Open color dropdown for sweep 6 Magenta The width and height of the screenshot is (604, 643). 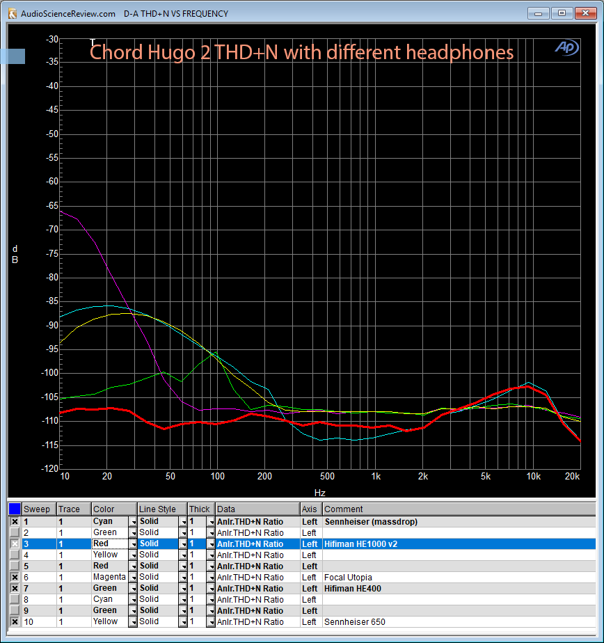click(x=133, y=577)
